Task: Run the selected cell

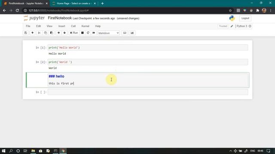Action: 74,33
